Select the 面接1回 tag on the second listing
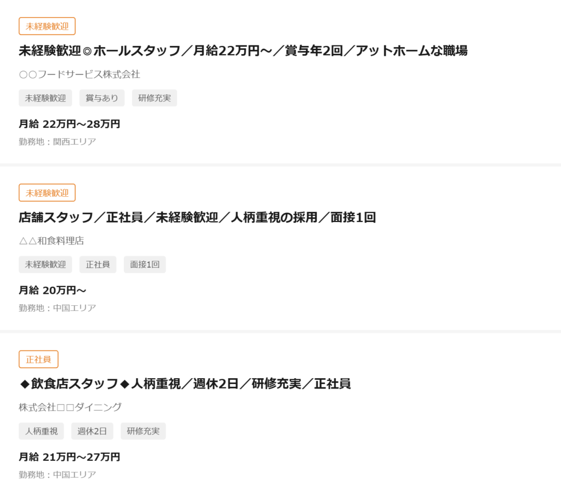Screen dimensions: 561x497 click(x=144, y=264)
